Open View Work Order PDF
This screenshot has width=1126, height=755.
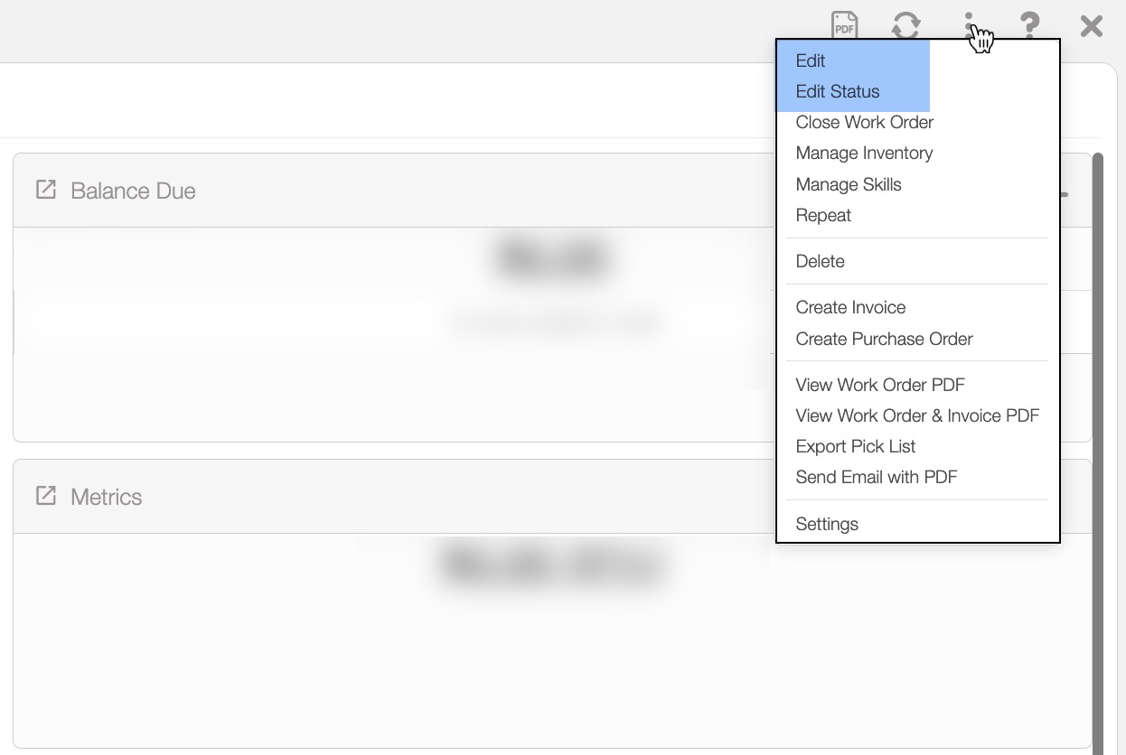pyautogui.click(x=880, y=385)
